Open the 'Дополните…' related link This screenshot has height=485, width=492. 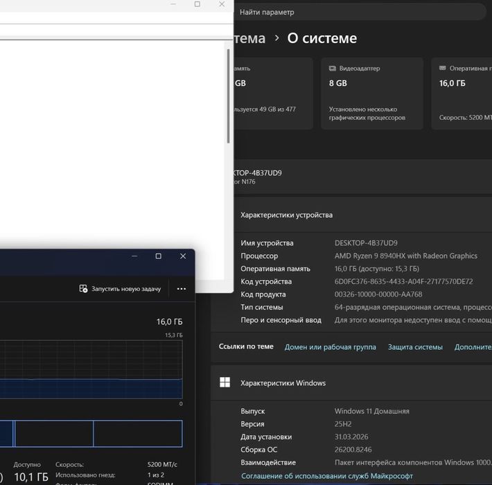[x=473, y=347]
